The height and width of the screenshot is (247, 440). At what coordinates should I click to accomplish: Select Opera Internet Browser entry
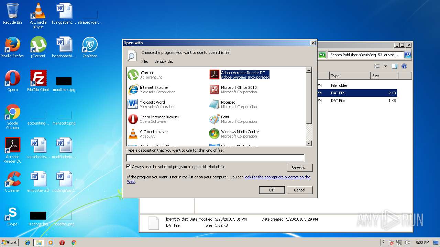coord(154,119)
